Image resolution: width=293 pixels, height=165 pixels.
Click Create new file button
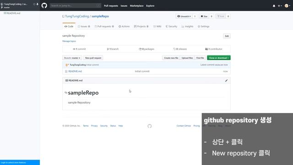[171, 58]
